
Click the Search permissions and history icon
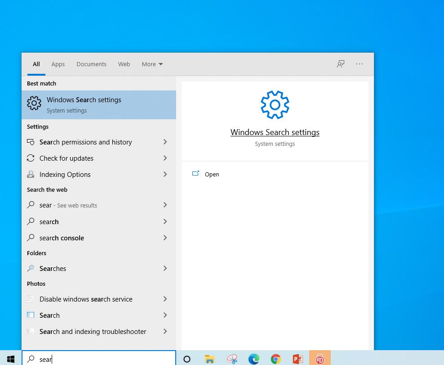(31, 142)
